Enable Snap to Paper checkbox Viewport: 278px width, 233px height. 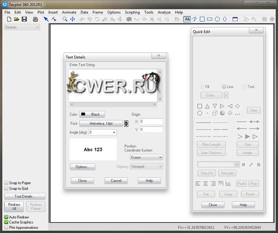[x=6, y=183]
